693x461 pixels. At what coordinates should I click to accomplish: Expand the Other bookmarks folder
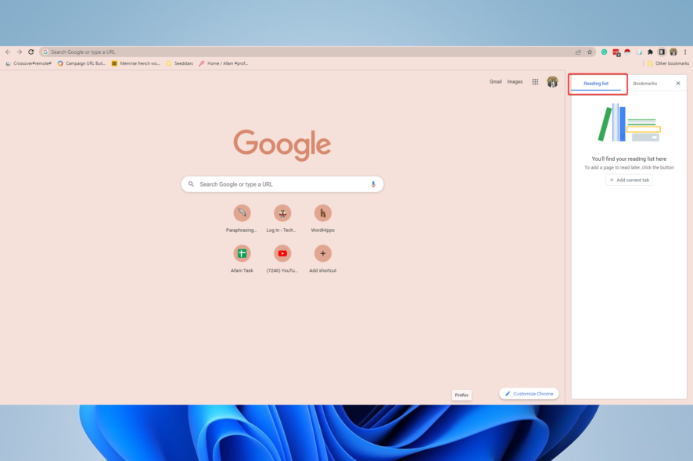click(x=668, y=63)
